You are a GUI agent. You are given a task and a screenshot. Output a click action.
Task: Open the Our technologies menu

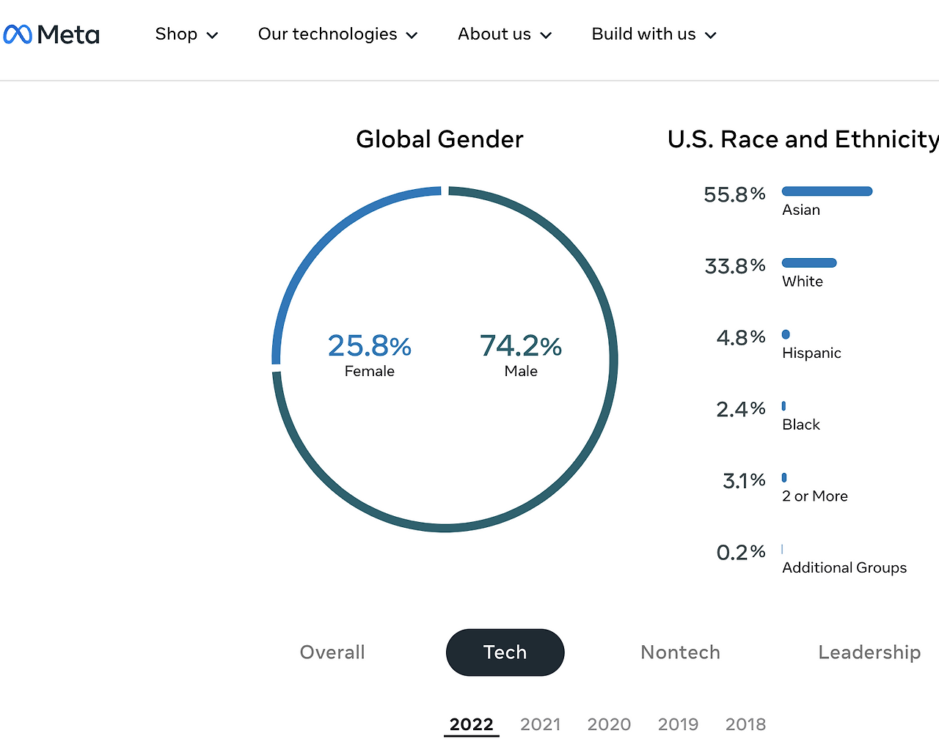pyautogui.click(x=337, y=34)
